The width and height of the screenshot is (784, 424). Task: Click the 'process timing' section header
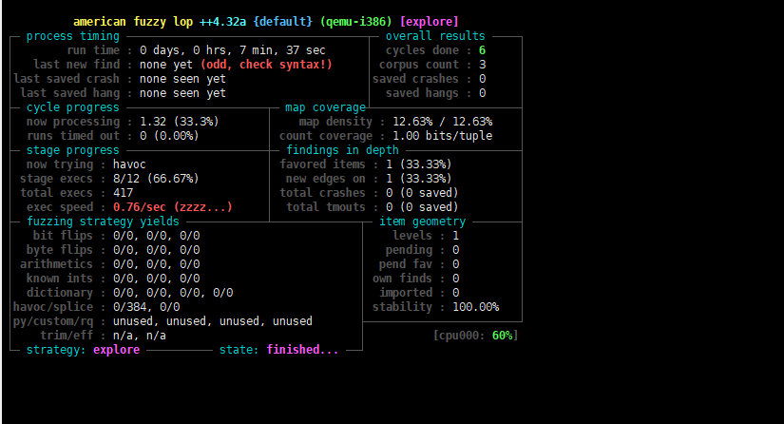click(x=73, y=36)
